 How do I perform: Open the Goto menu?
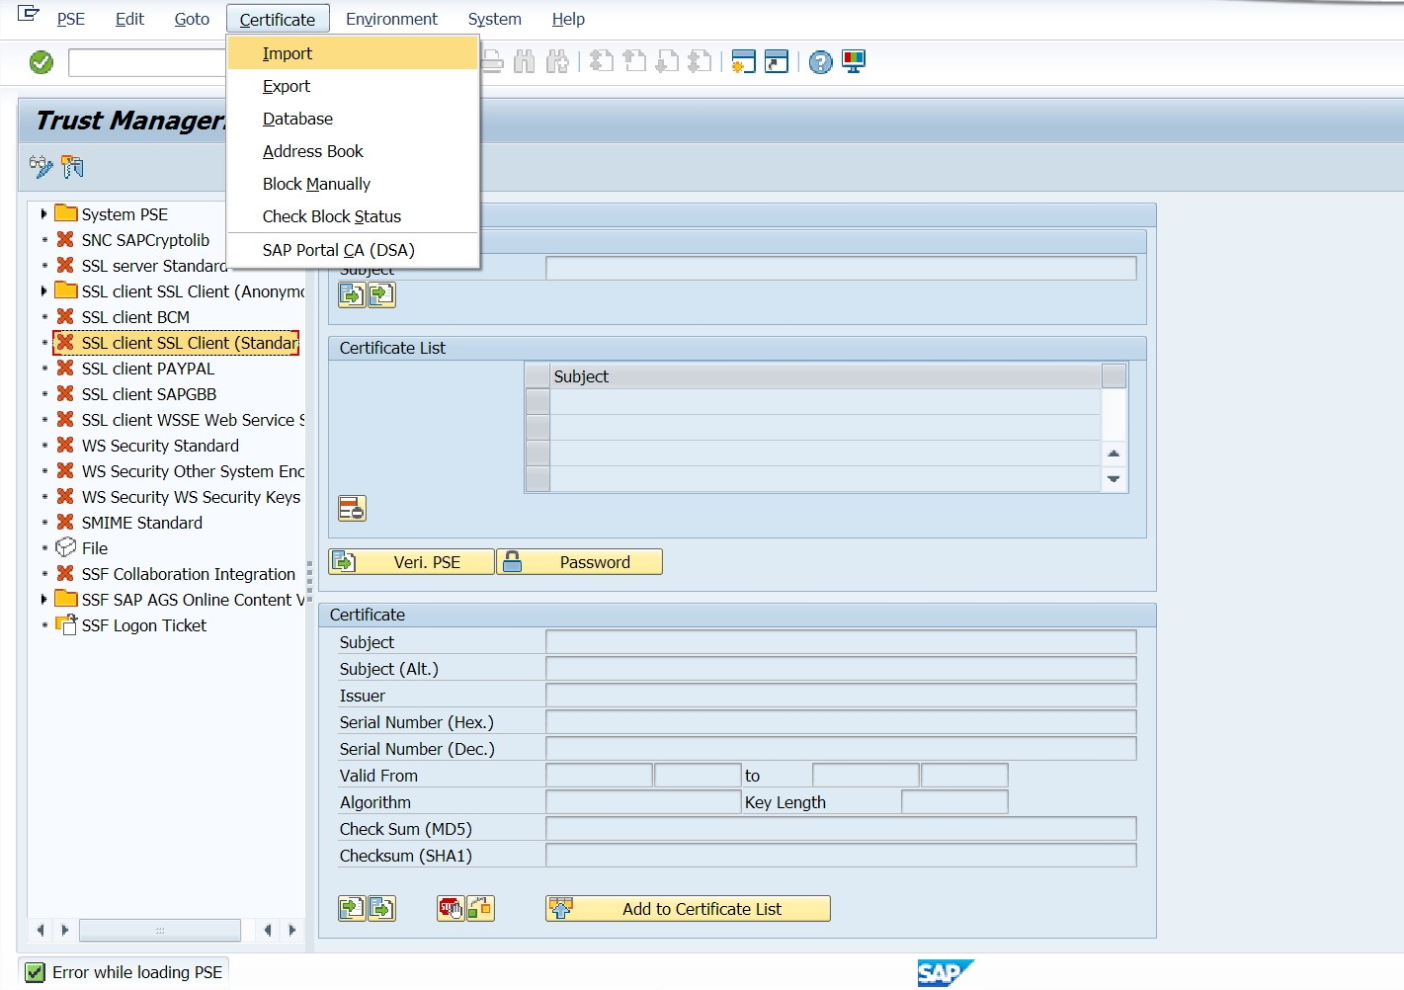tap(192, 19)
